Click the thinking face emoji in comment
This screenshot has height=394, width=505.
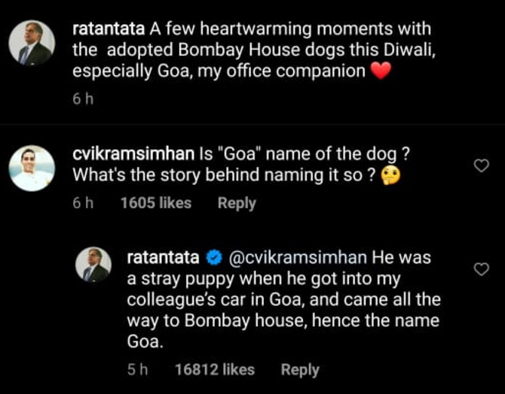tap(391, 175)
